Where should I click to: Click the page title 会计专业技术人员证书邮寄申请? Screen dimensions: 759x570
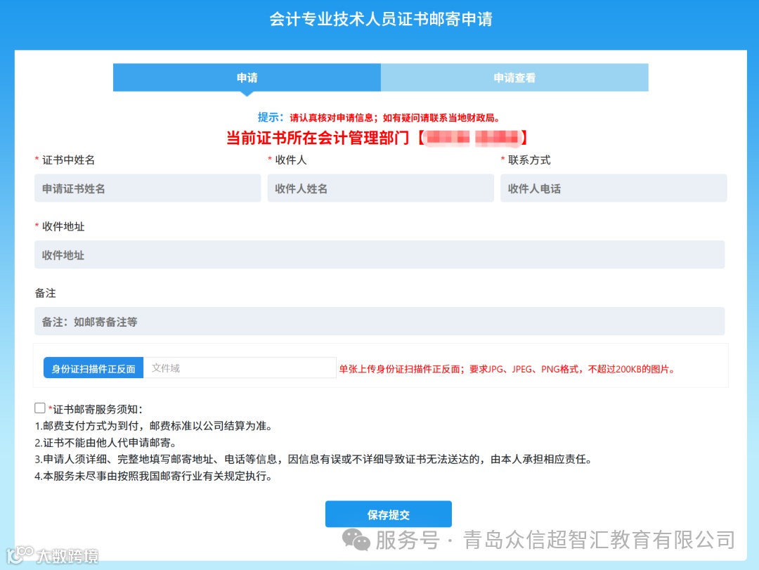tap(379, 18)
